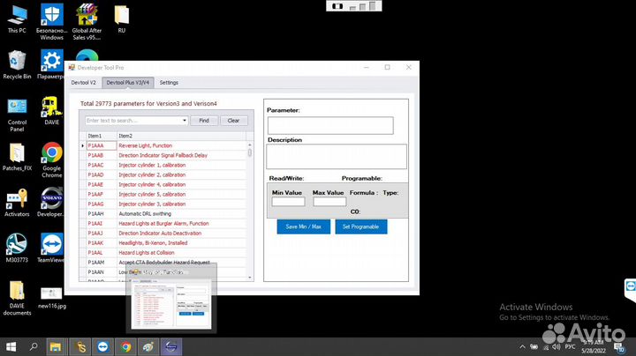Screen dimensions: 636x356
Task: Click the Clear button
Action: click(x=233, y=121)
